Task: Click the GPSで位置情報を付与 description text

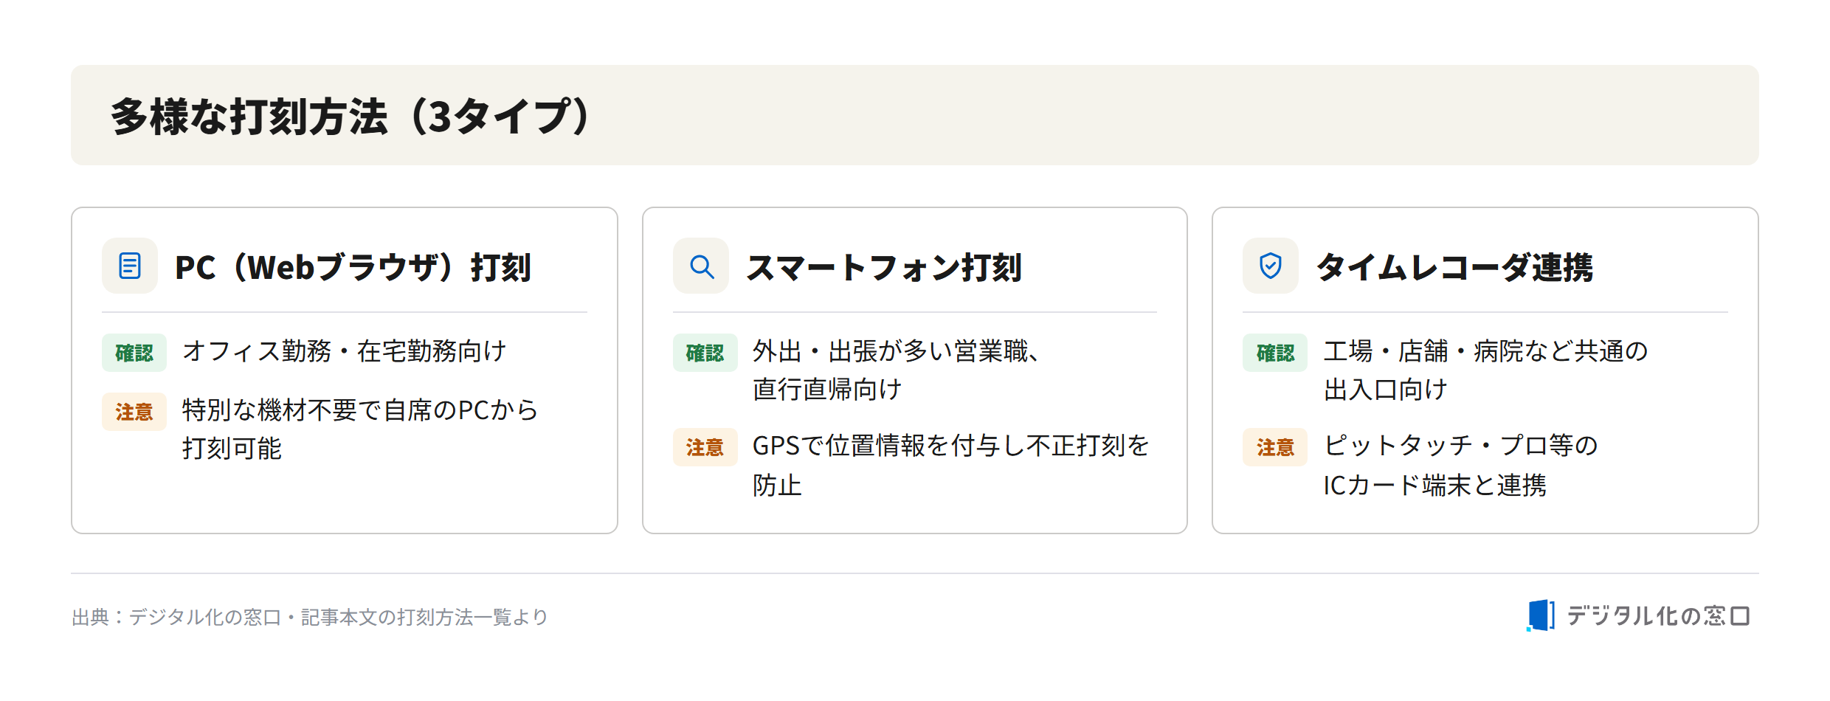Action: click(x=951, y=465)
